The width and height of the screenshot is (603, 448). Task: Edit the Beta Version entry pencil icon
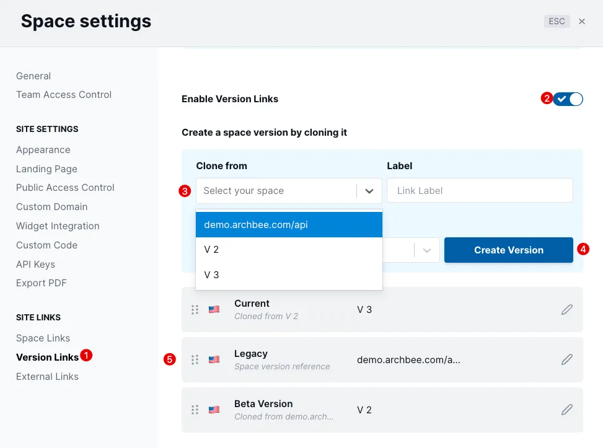click(x=566, y=410)
